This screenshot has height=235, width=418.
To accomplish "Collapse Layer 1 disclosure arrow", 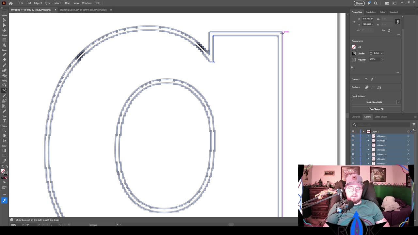I will click(363, 132).
